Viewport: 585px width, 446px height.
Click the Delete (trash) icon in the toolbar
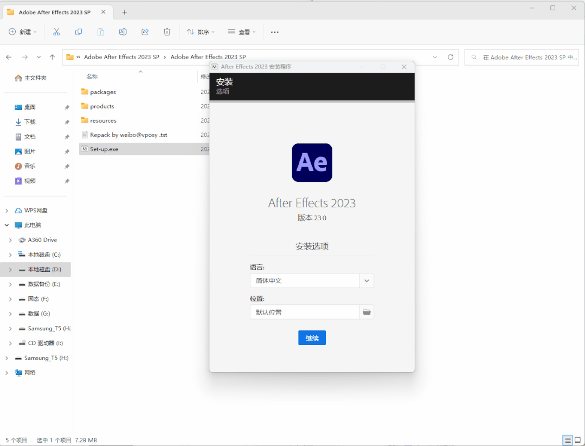pos(166,32)
